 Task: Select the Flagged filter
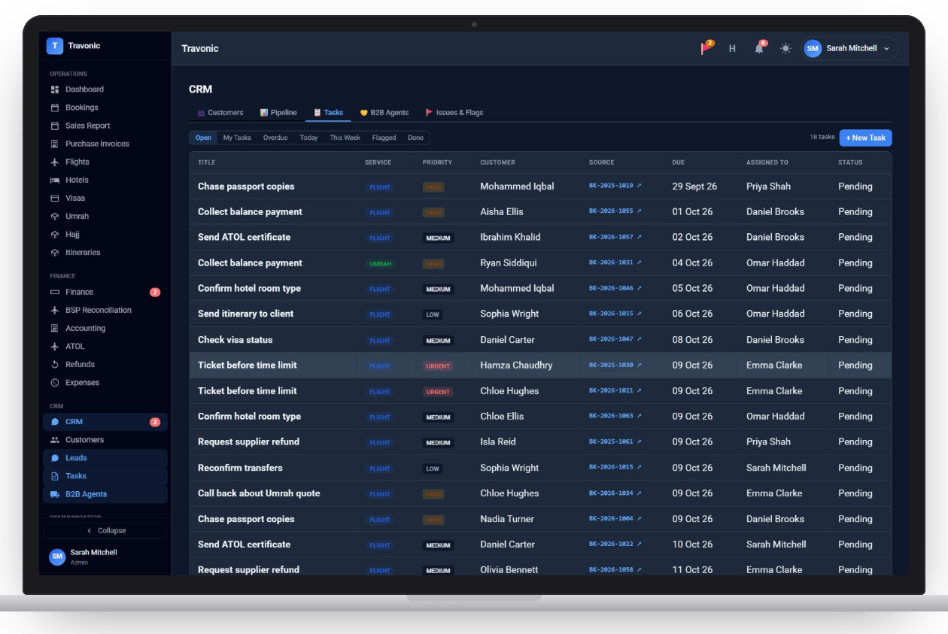384,138
